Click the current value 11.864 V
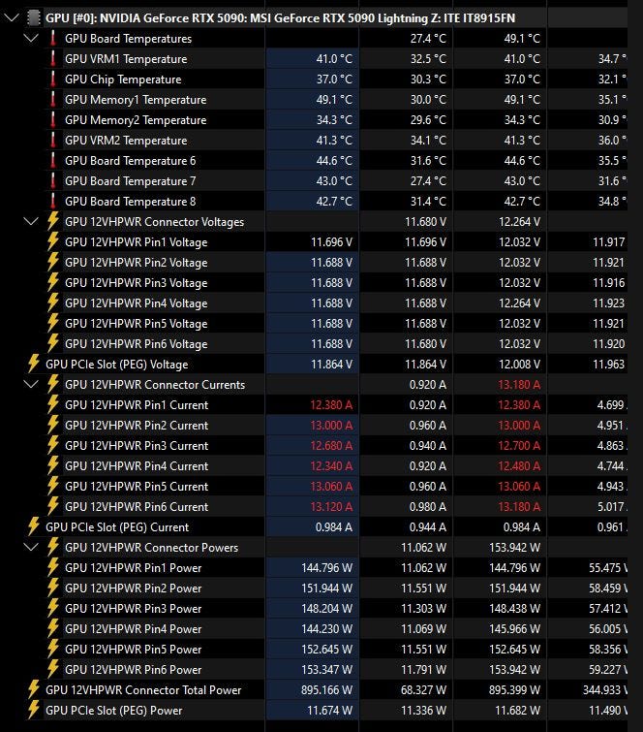This screenshot has width=643, height=732. (331, 365)
